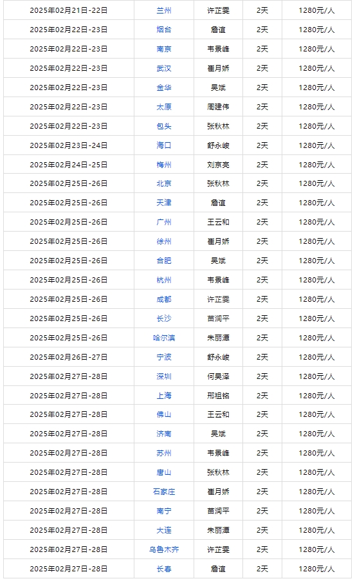Viewport: 355px width, 581px height.
Task: Select the date cell in 长春 row
Action: click(68, 568)
